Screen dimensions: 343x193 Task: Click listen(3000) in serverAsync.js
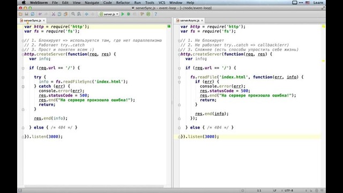click(203, 137)
